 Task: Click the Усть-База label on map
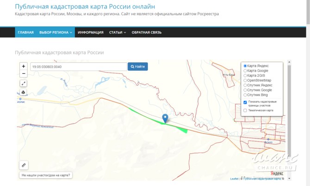229,75
